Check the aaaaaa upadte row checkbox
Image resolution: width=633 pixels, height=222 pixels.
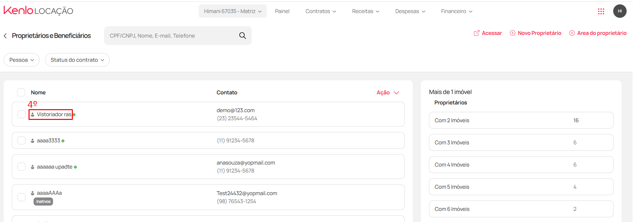point(21,167)
